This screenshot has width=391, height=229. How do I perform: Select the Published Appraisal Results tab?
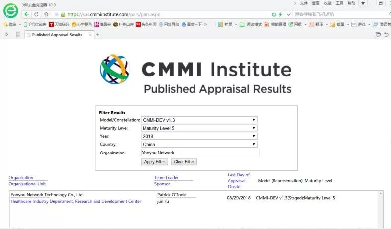point(59,35)
